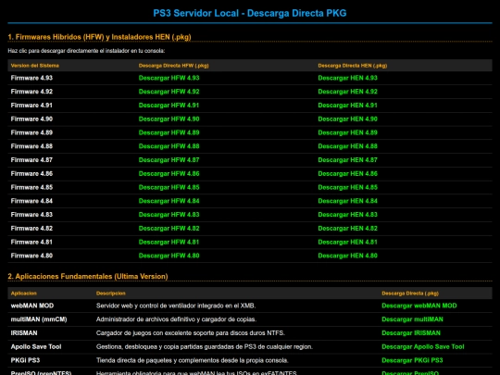Click the Descripcion column header
Viewport: 500px width, 375px height.
click(x=111, y=294)
